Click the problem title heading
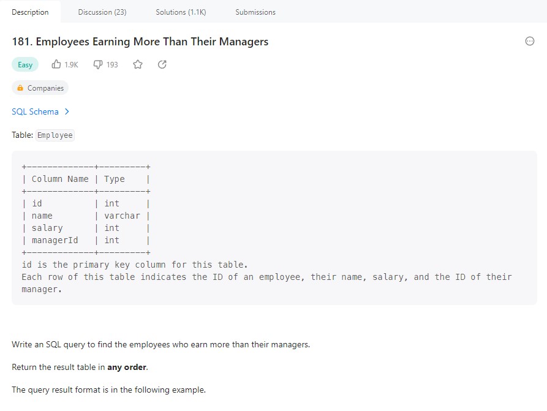Image resolution: width=547 pixels, height=411 pixels. coord(140,42)
